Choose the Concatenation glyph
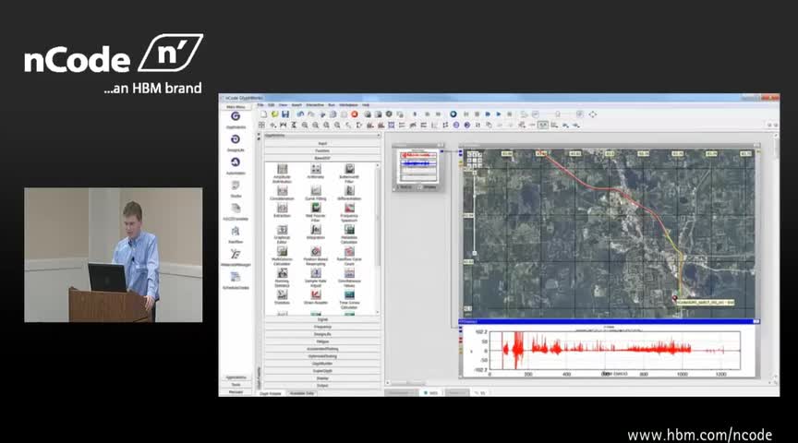Screen dimensions: 798x443 (282, 193)
